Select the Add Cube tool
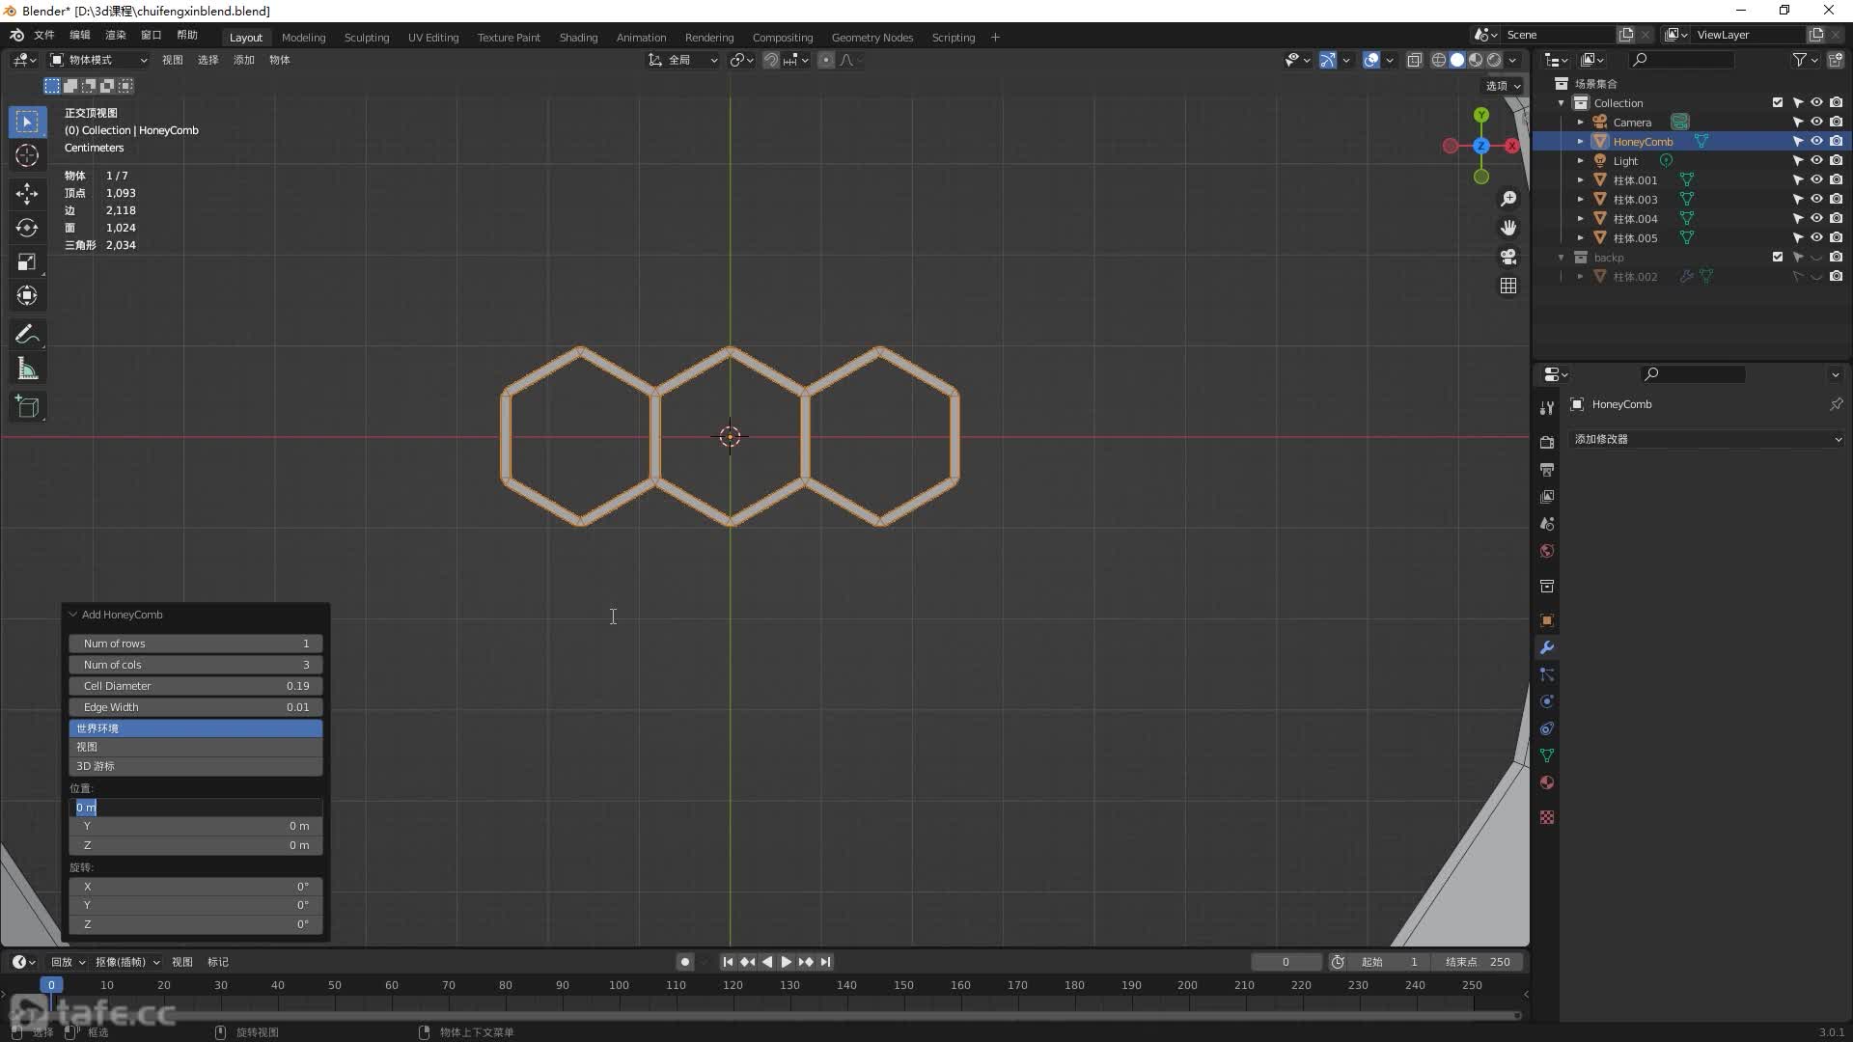This screenshot has width=1853, height=1042. [27, 406]
